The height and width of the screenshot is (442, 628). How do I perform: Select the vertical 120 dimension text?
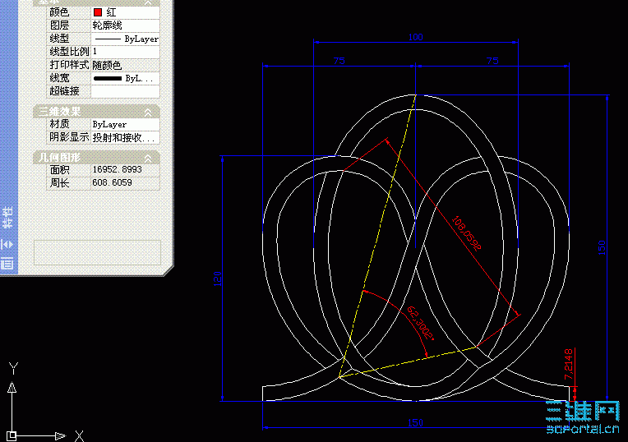pos(218,279)
